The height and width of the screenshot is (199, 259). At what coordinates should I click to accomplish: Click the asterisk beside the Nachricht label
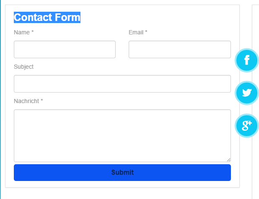[x=42, y=101]
